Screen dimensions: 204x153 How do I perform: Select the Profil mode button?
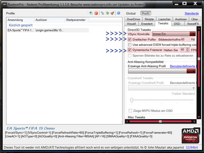[146, 13]
